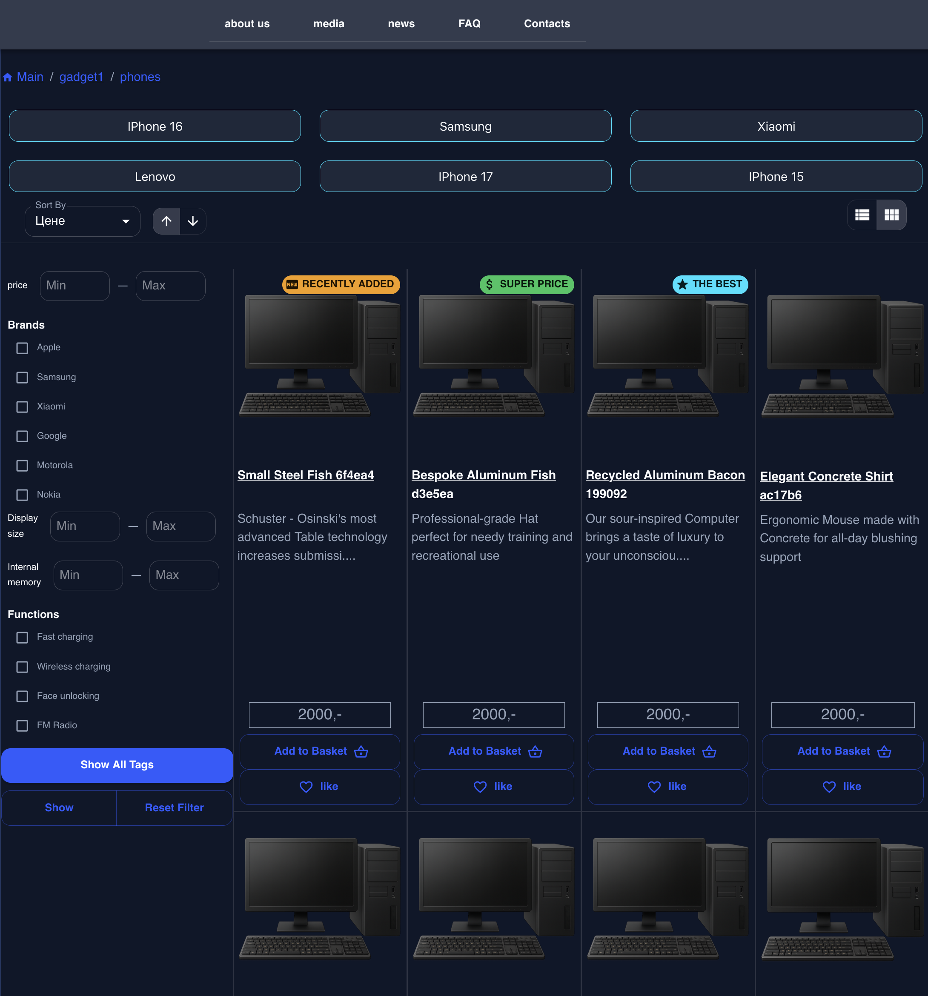Sort descending with the down arrow

[193, 221]
